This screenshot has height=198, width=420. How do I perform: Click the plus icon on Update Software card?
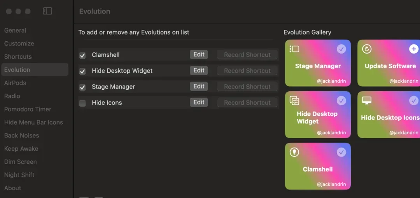(413, 49)
